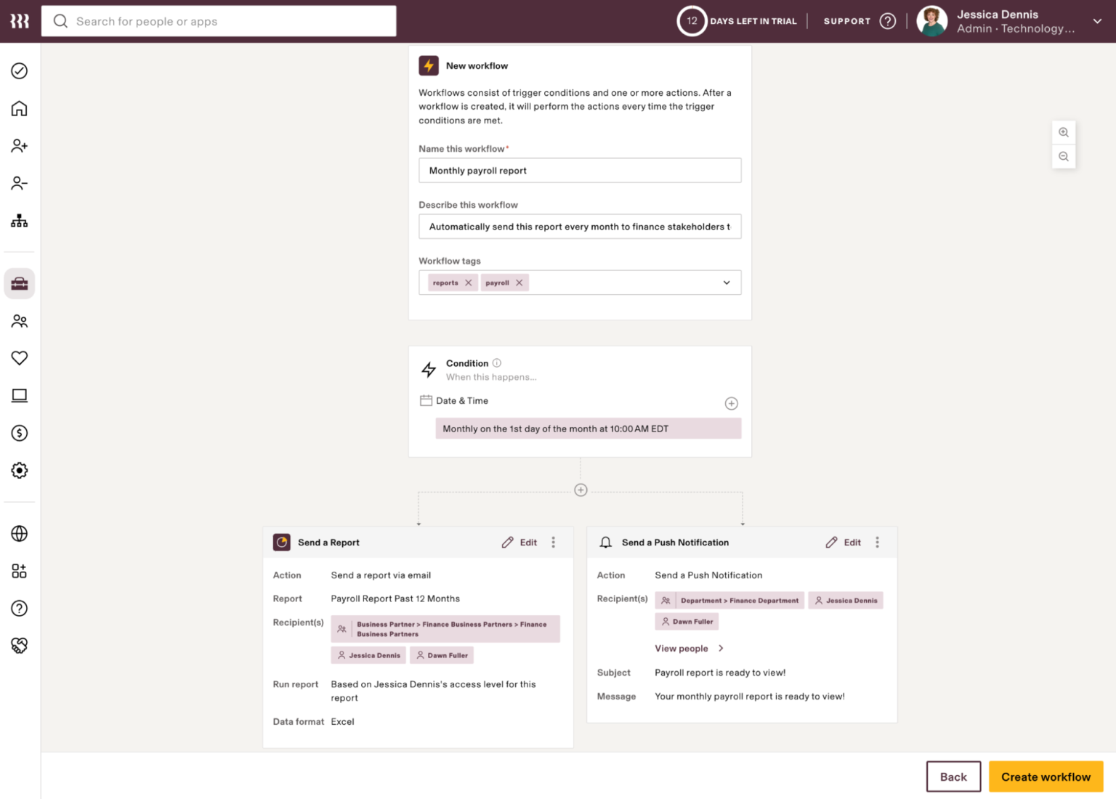Open the payroll dollar sidebar icon
1116x799 pixels.
click(x=20, y=433)
